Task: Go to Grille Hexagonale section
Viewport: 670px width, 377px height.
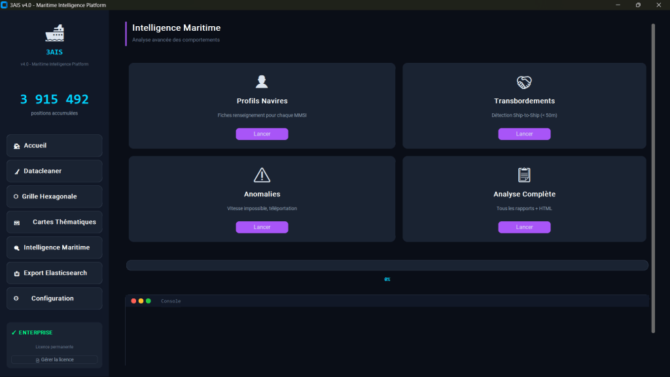Action: pos(54,196)
